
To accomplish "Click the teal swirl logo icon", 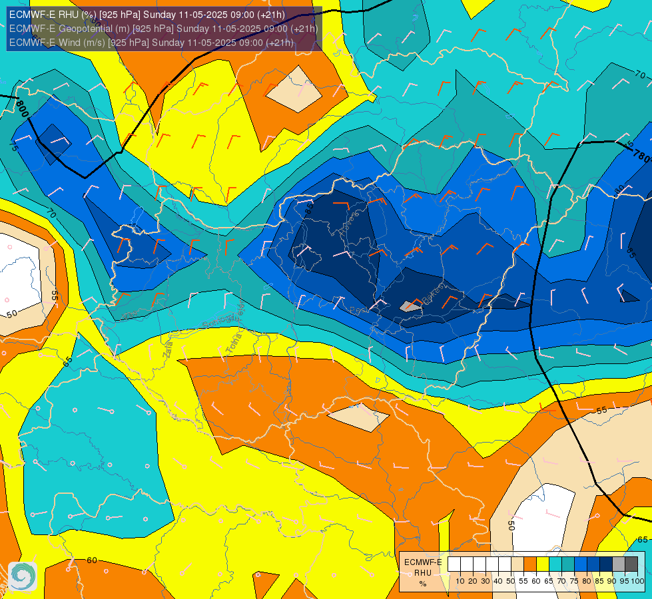I will point(23,576).
